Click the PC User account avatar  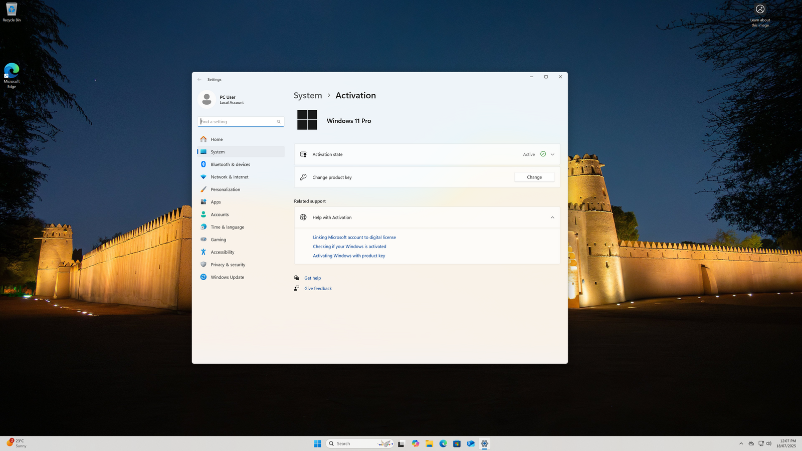[207, 99]
